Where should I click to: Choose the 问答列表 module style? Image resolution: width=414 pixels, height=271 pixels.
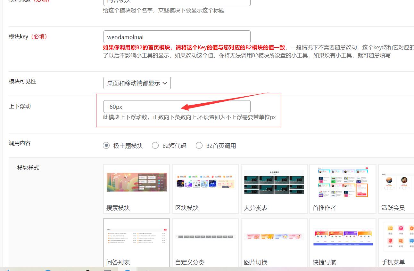pyautogui.click(x=137, y=243)
